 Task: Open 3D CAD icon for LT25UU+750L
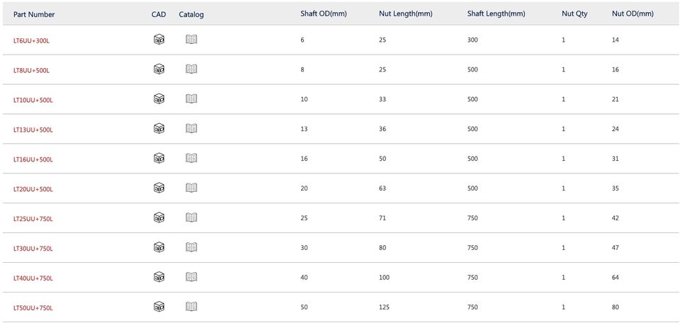tap(159, 217)
